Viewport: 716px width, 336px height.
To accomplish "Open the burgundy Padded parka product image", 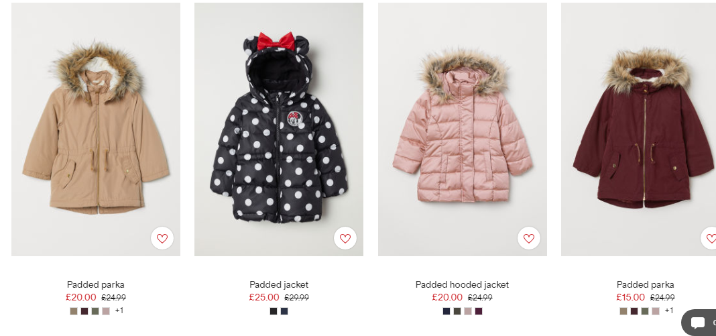I will 638,129.
